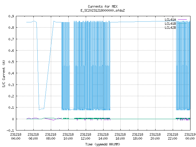Click the LCL42B legend label
The height and width of the screenshot is (147, 196).
pyautogui.click(x=170, y=28)
